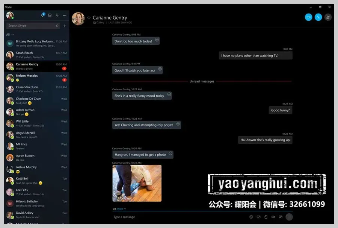Open the more options ellipsis menu
The height and width of the screenshot is (228, 338).
tap(65, 15)
